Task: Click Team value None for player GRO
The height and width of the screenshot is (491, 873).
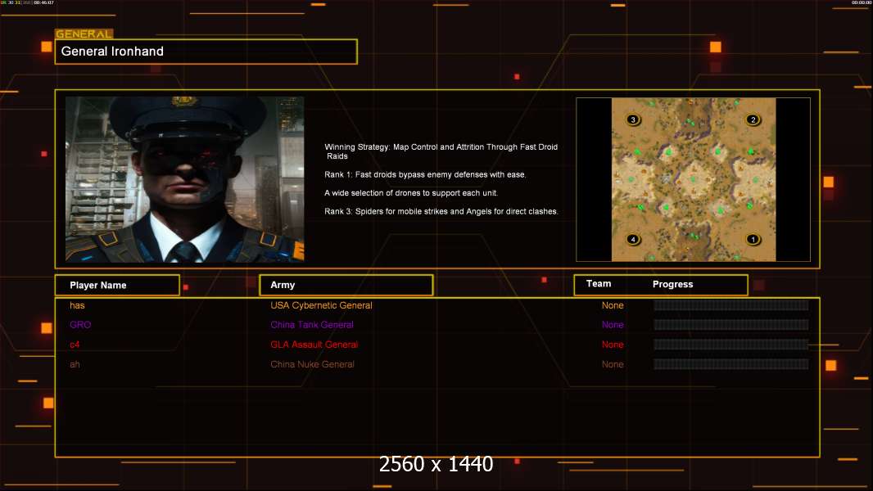Action: click(613, 325)
